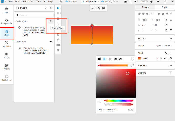175x121 pixels.
Task: Open the Hex color format dropdown
Action: (101, 110)
